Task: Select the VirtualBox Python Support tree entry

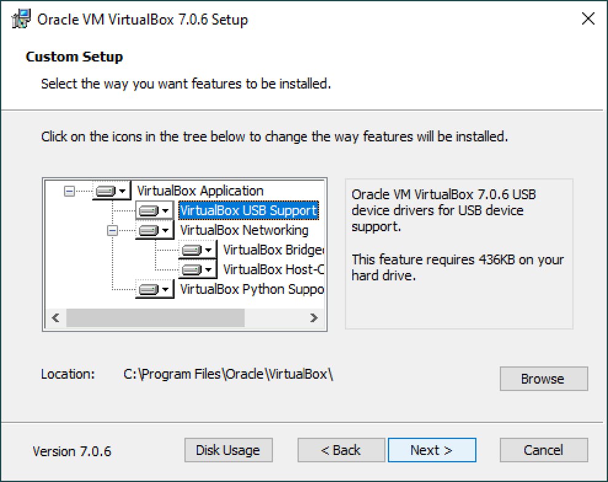Action: coord(245,289)
